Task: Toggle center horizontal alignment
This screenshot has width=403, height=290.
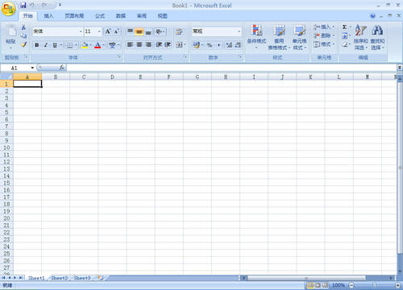Action: (139, 44)
